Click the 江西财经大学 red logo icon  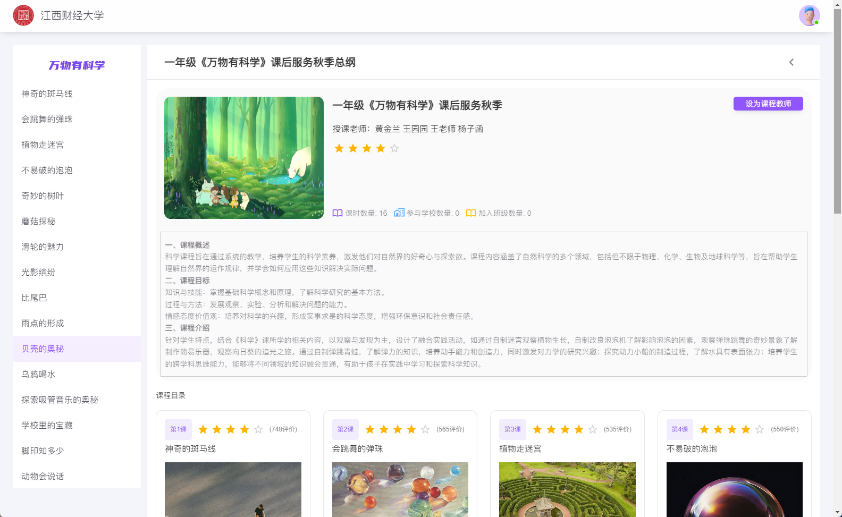point(23,15)
